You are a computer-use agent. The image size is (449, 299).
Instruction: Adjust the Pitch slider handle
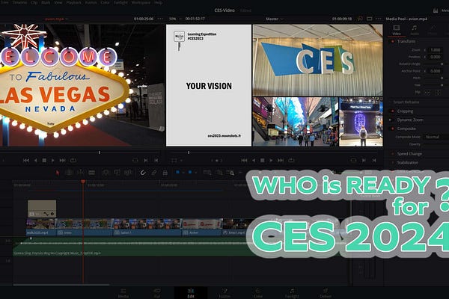coord(442,78)
